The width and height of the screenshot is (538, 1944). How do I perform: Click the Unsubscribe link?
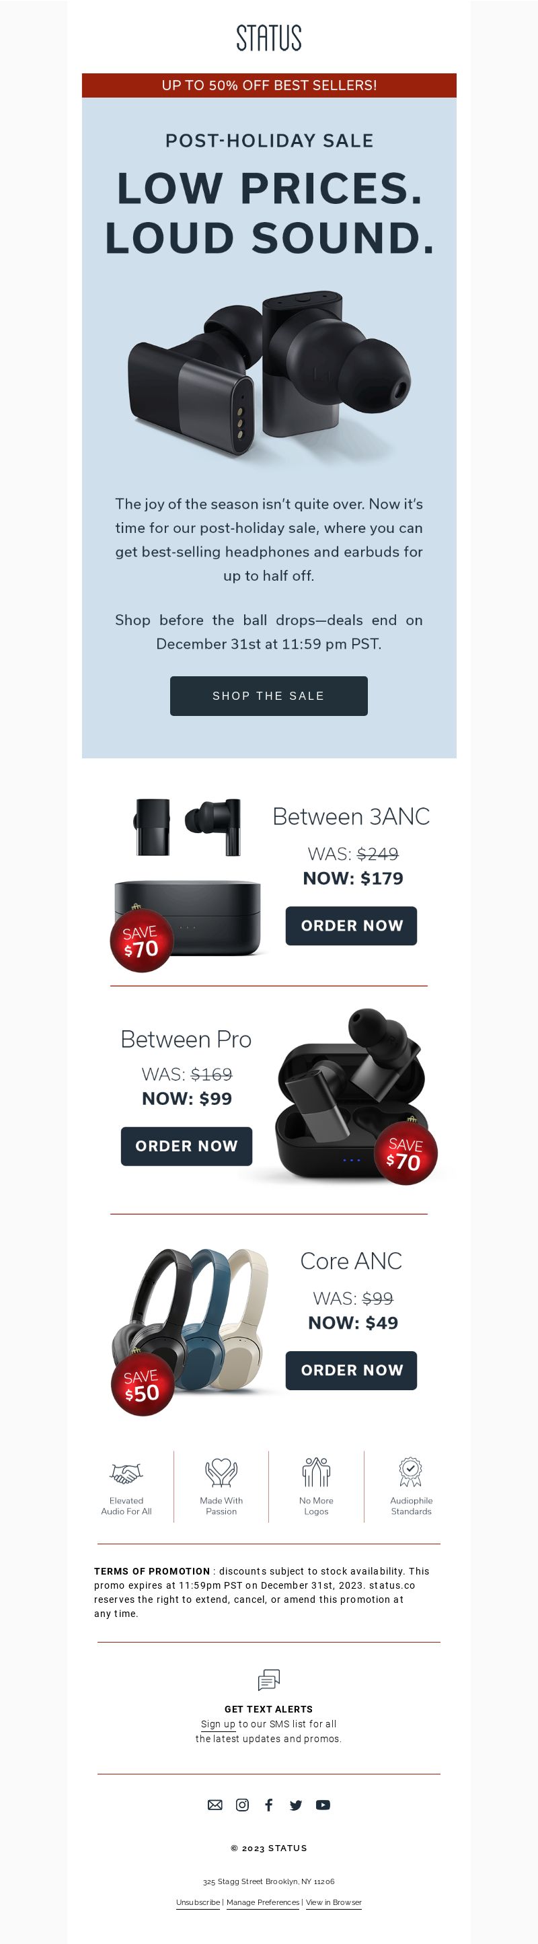click(x=198, y=1902)
